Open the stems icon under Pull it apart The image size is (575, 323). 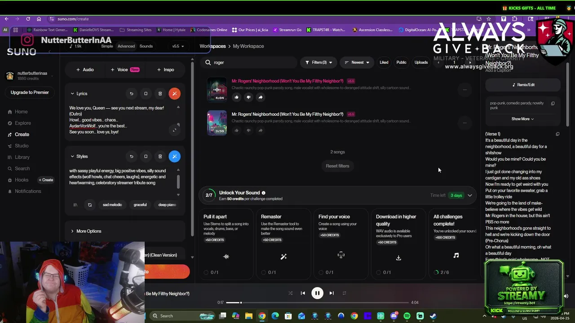pyautogui.click(x=226, y=257)
